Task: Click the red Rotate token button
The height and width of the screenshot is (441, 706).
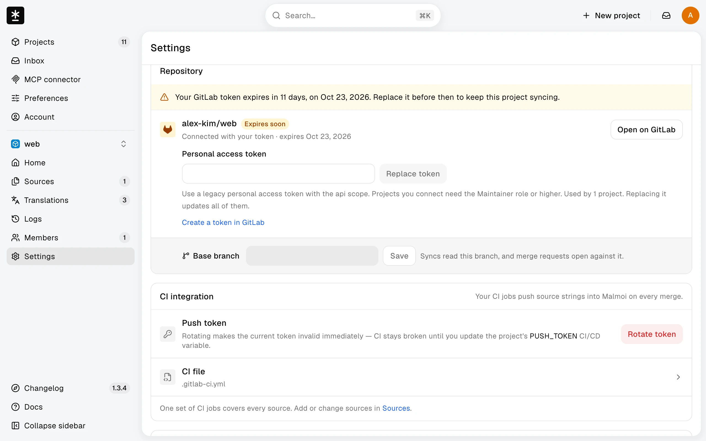Action: [x=652, y=334]
